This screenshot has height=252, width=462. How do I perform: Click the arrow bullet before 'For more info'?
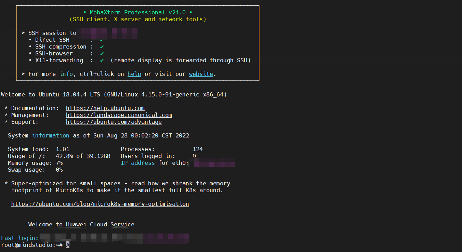pos(23,74)
